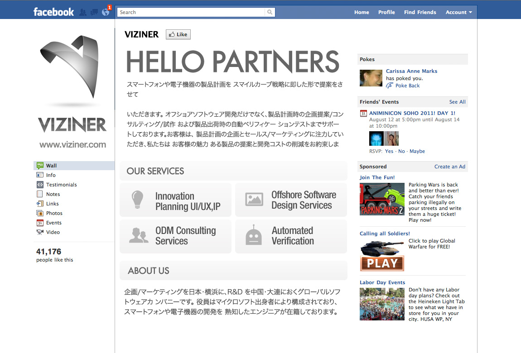521x353 pixels.
Task: Click the ODM Consulting people icon
Action: (139, 235)
